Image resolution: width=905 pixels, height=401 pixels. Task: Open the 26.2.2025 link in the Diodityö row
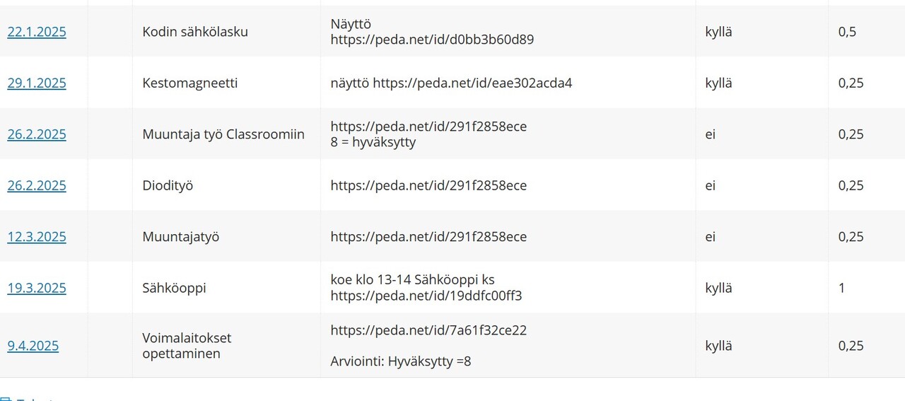[37, 185]
